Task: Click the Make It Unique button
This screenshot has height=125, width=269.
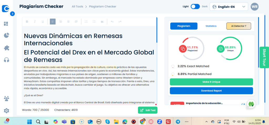Action: click(211, 82)
